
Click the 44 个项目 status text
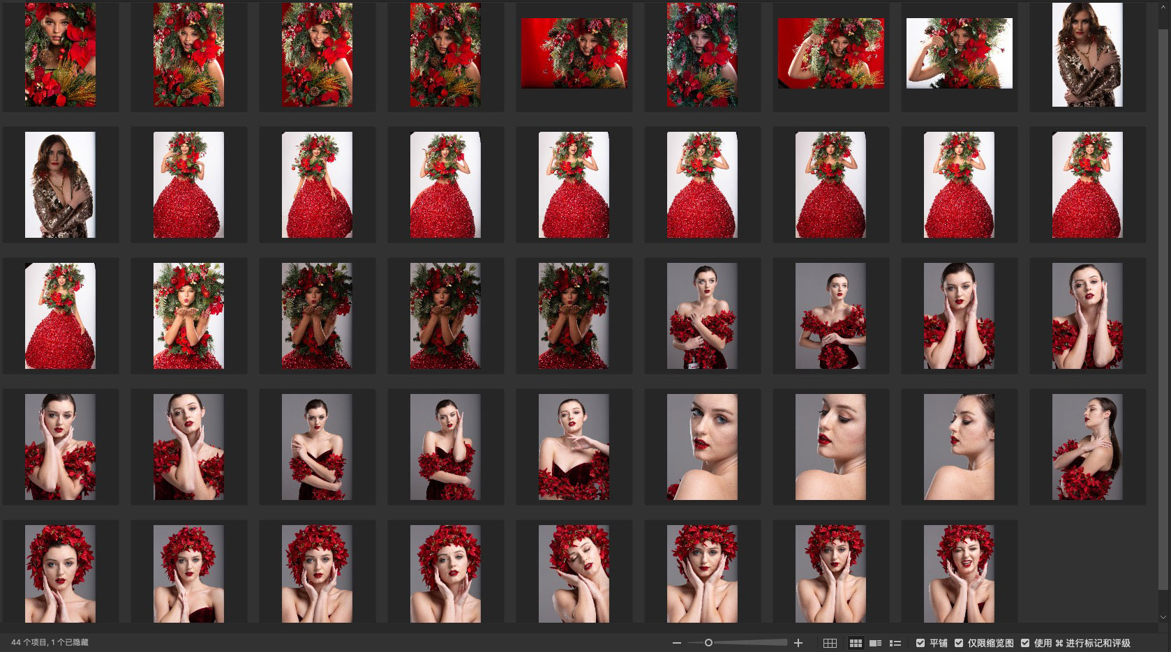pos(50,643)
